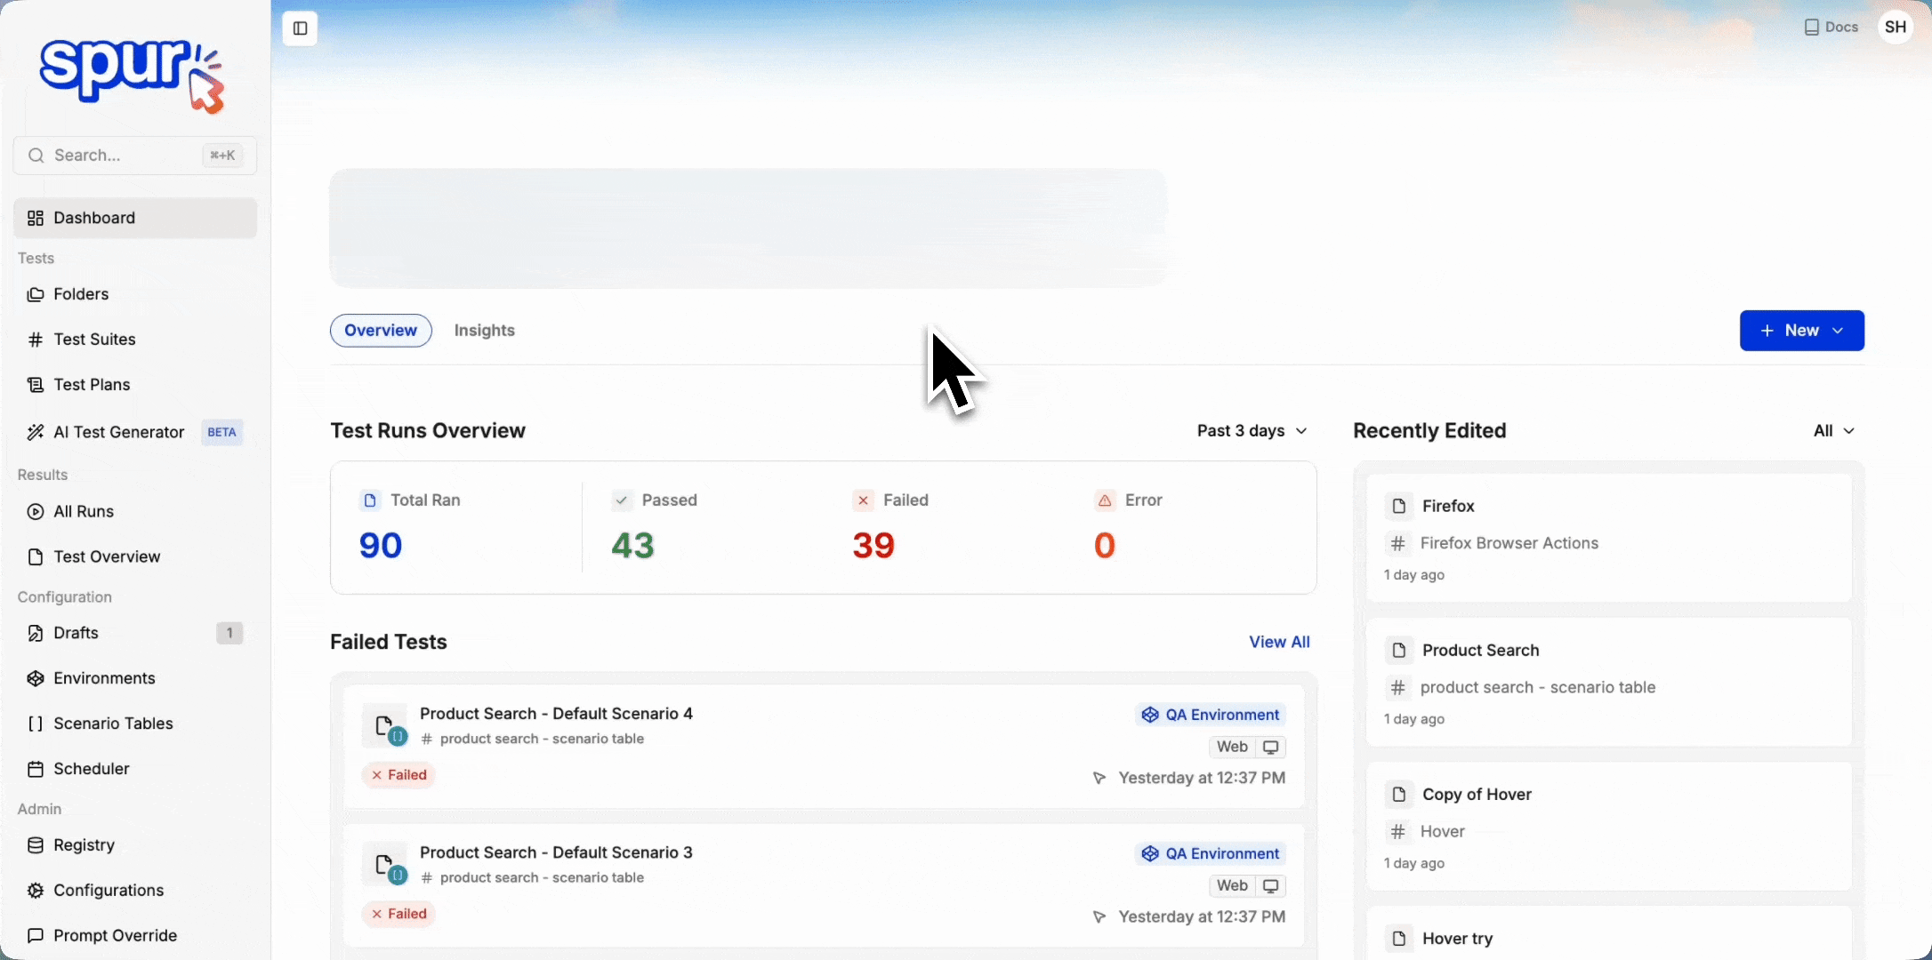Open QA Environment tag on Scenario 3

(x=1211, y=853)
